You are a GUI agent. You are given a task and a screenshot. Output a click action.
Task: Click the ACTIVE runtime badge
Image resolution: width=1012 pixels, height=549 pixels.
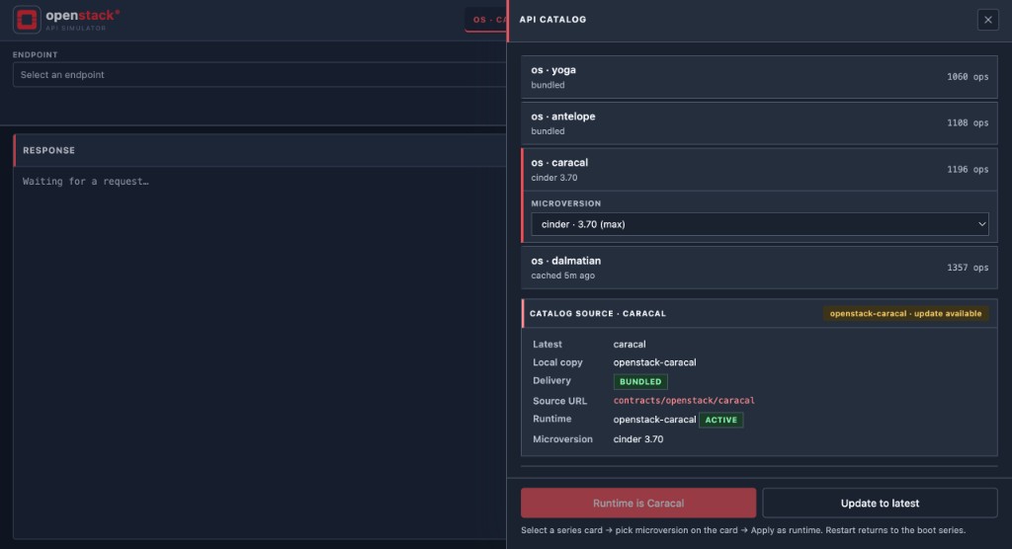click(720, 420)
